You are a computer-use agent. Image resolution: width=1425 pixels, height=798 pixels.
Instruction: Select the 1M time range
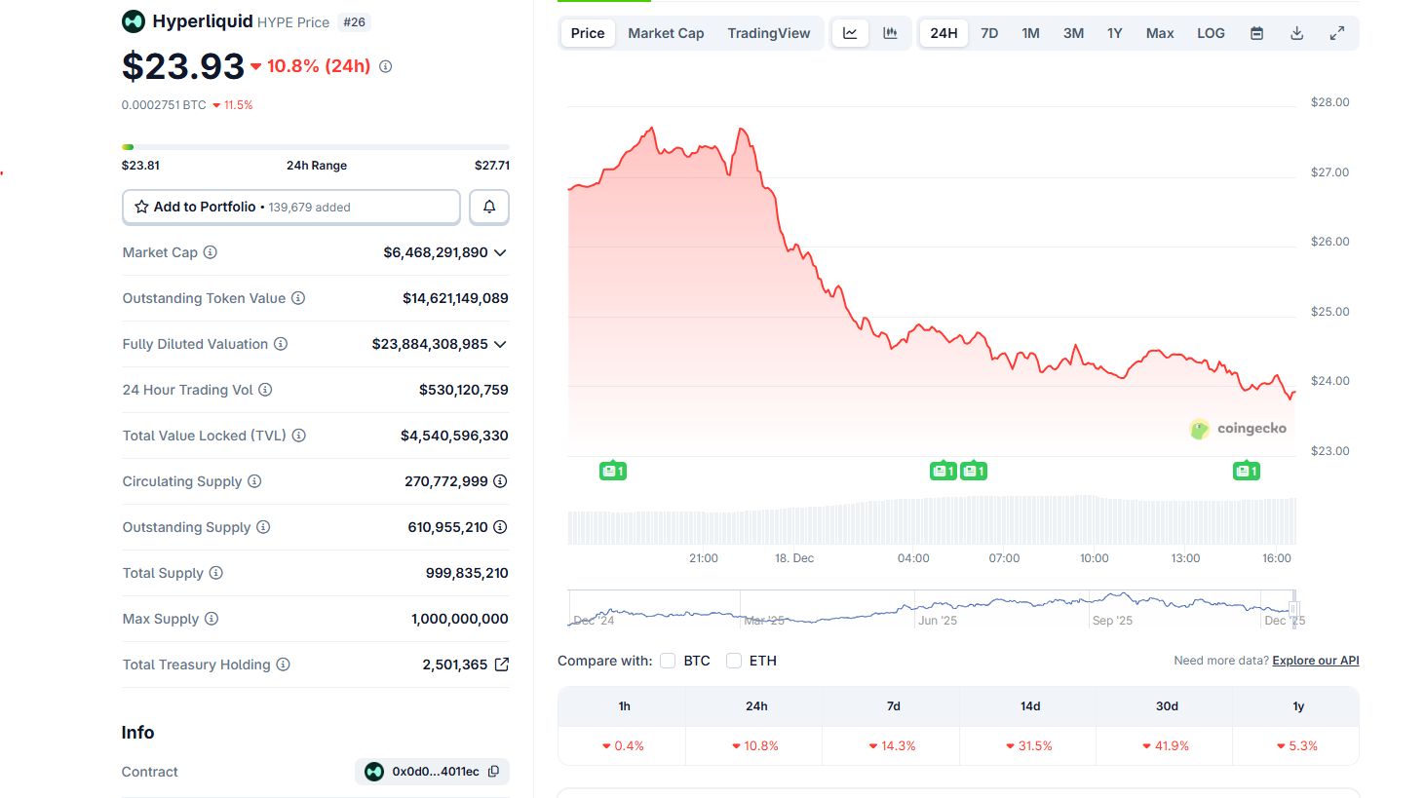coord(1030,33)
